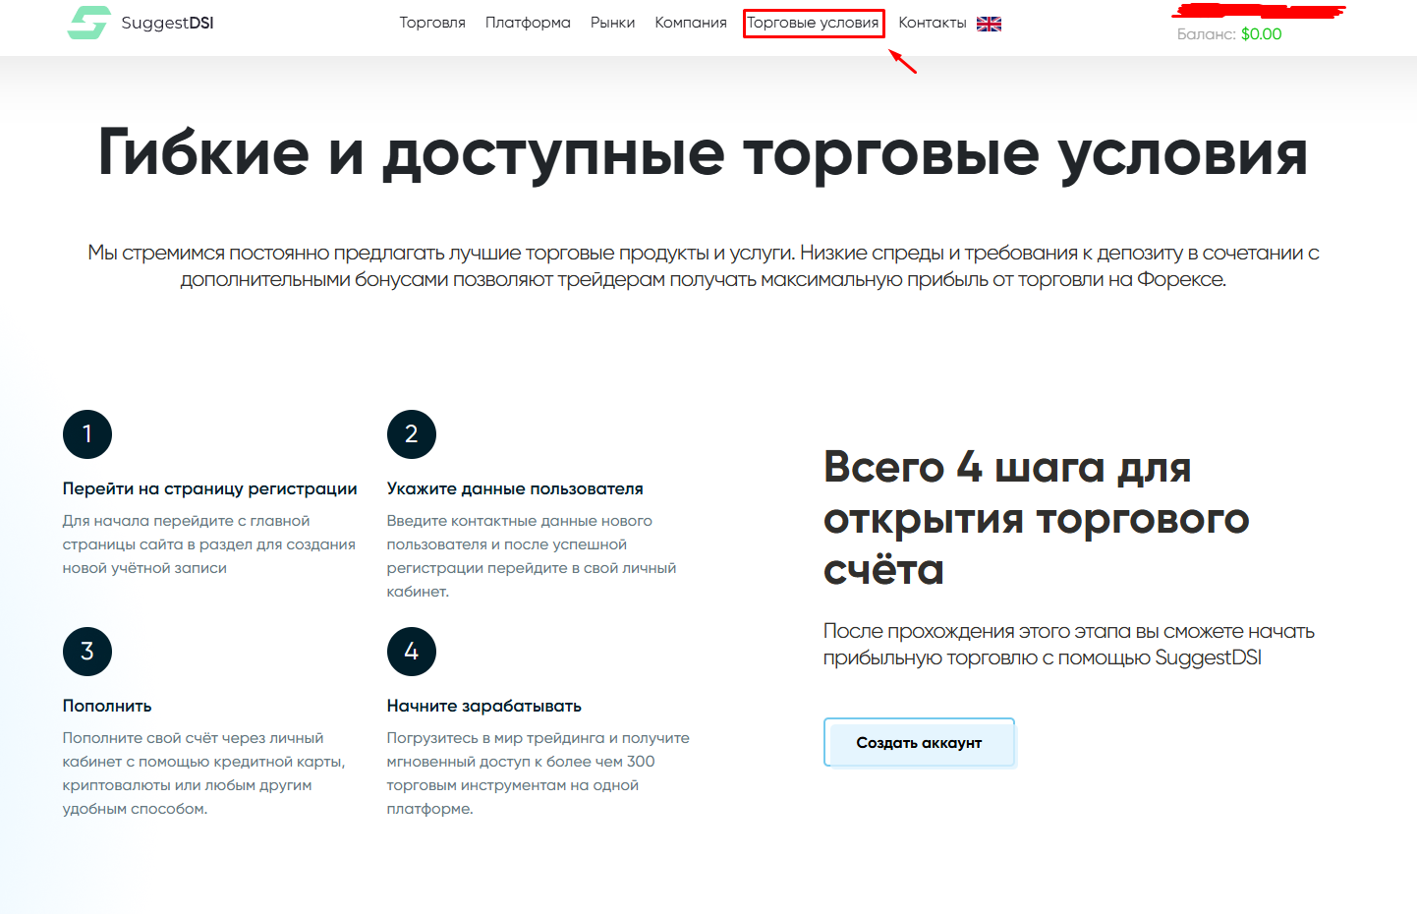This screenshot has height=914, width=1417.
Task: Click the 'Укажите данные пользователя' heading
Action: [x=515, y=488]
